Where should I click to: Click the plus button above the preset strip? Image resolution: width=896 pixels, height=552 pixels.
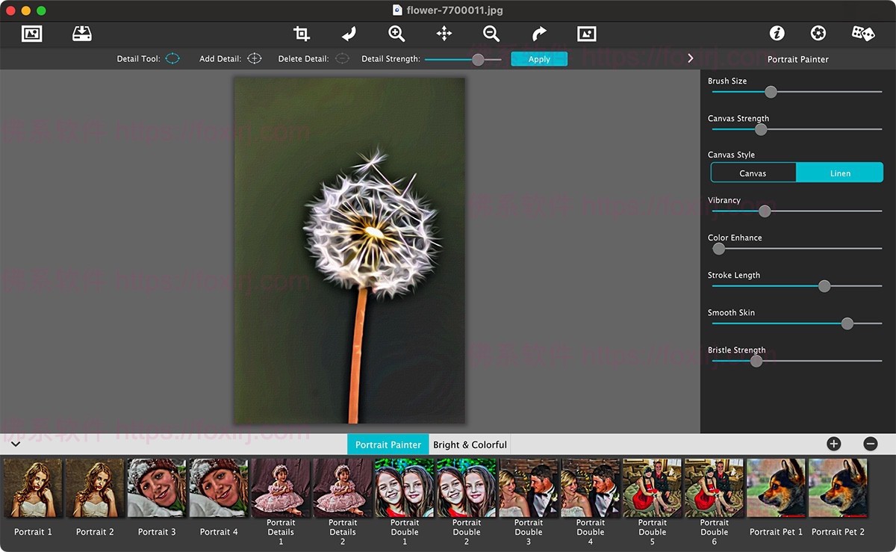833,443
